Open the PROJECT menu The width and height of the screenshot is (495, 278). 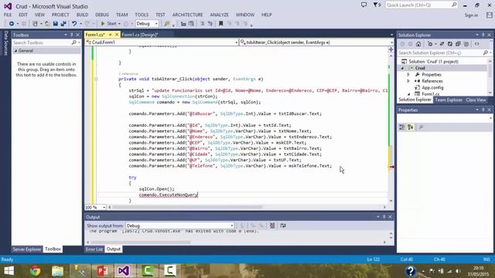60,15
